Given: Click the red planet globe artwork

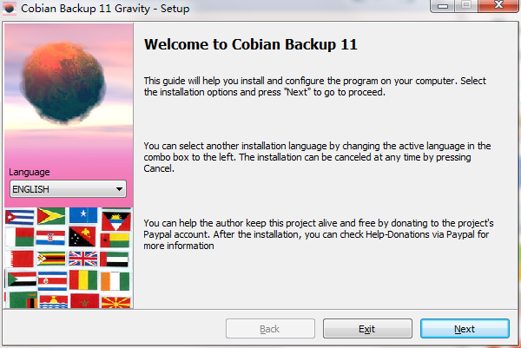Looking at the screenshot, I should point(63,82).
